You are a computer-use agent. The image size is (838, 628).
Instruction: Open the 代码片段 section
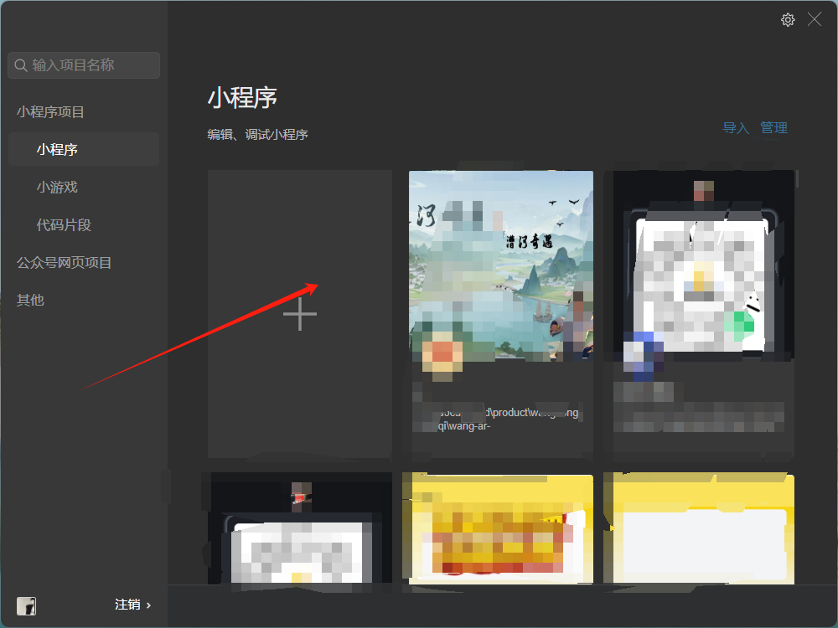pos(64,225)
